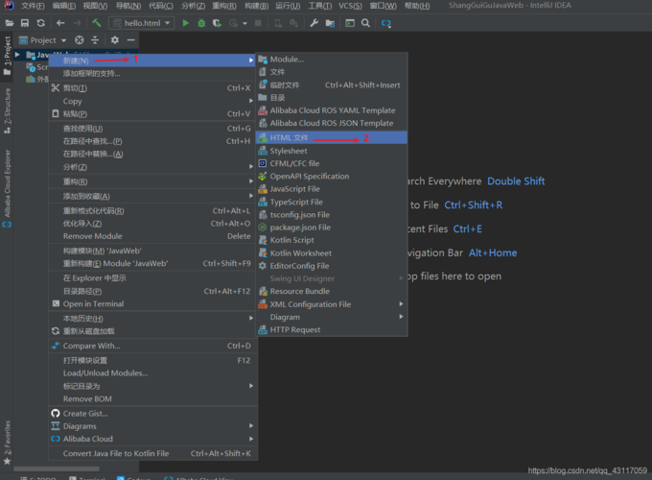Viewport: 652px width, 480px height.
Task: Click the Project panel horizontal scrollbar
Action: [57, 468]
